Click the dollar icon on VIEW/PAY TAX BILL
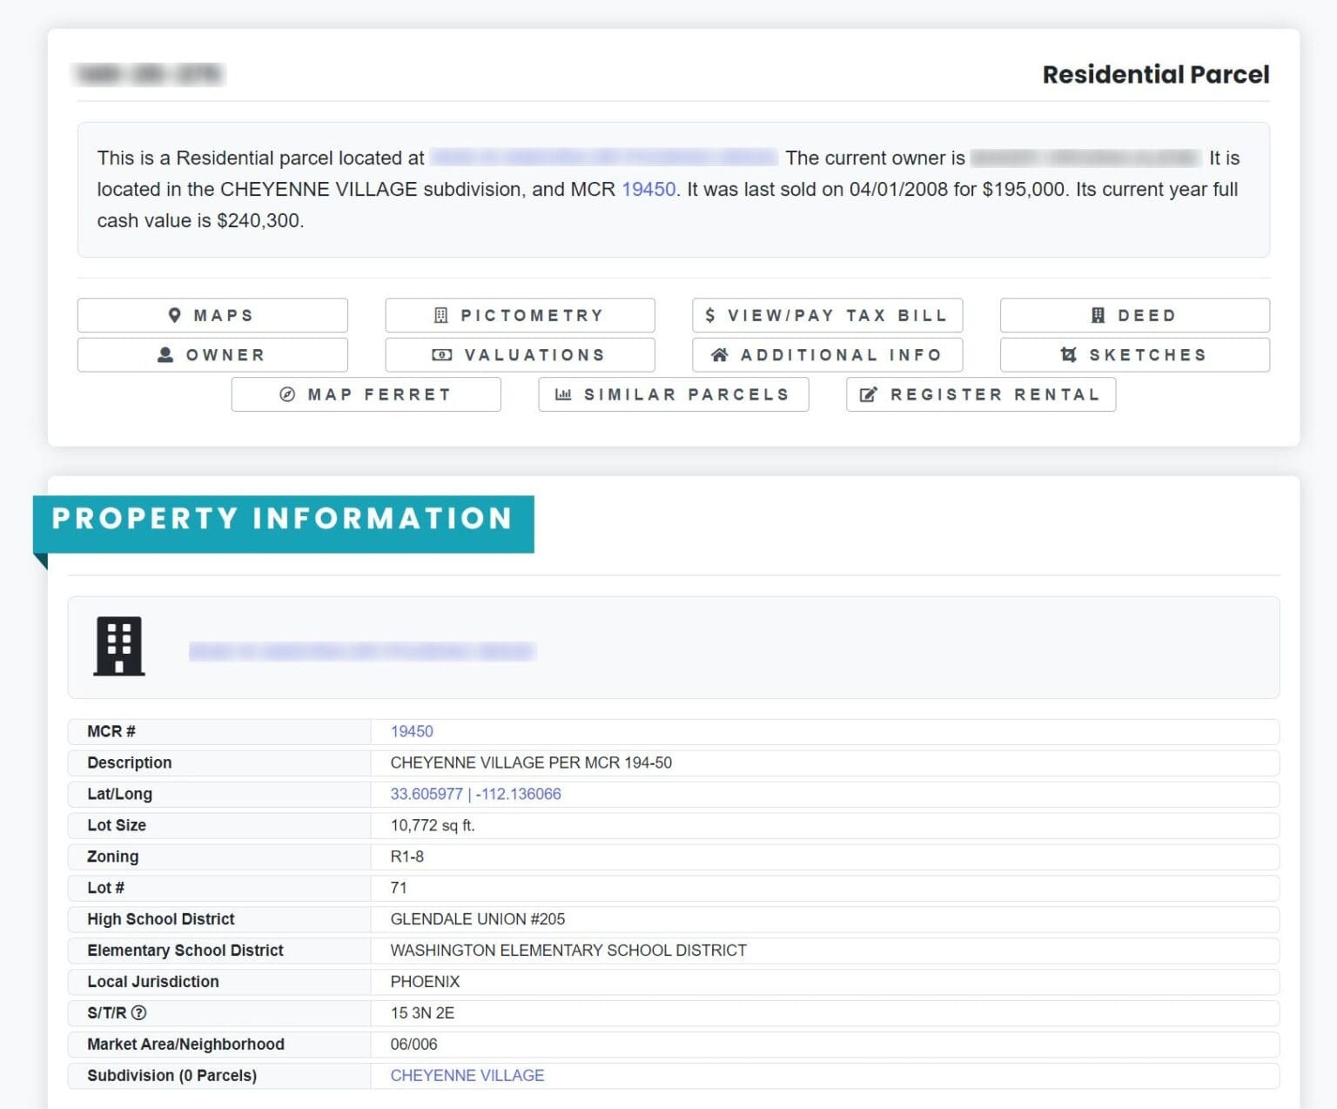 [x=710, y=315]
